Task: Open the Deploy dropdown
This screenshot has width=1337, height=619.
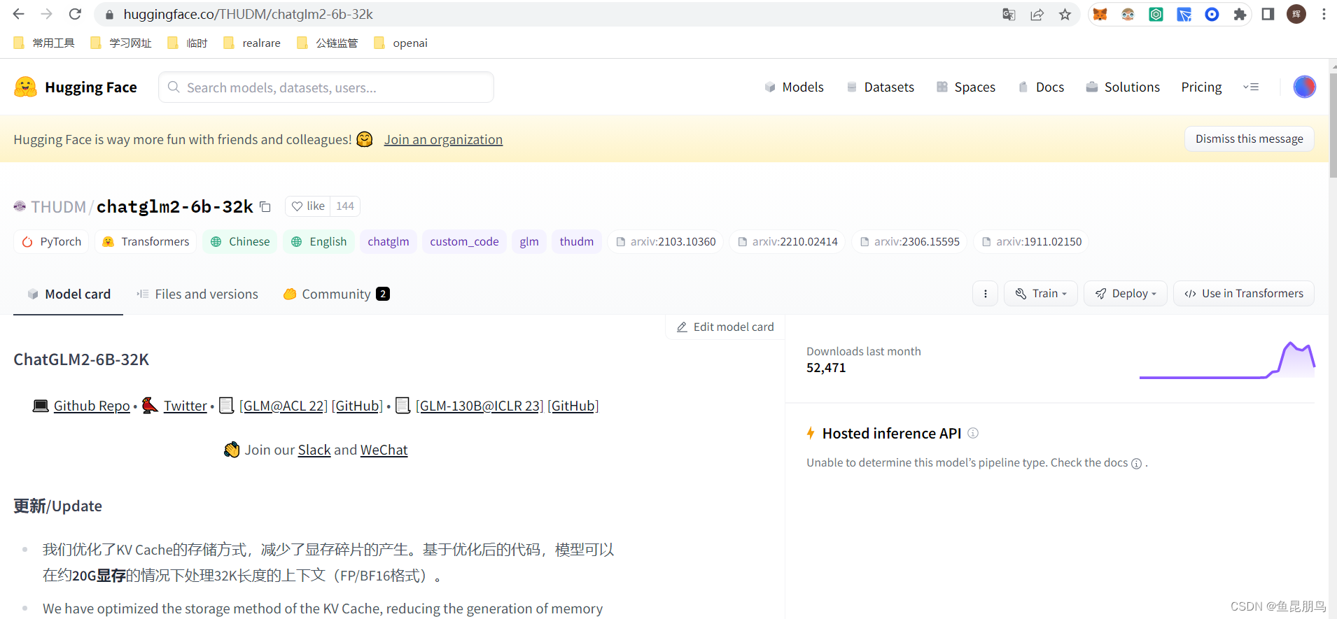Action: click(x=1126, y=294)
